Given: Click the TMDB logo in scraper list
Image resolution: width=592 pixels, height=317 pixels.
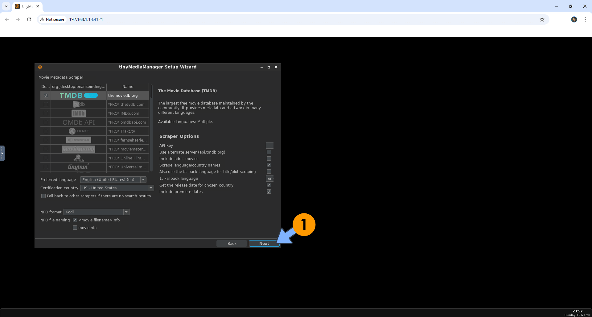Looking at the screenshot, I should 79,95.
